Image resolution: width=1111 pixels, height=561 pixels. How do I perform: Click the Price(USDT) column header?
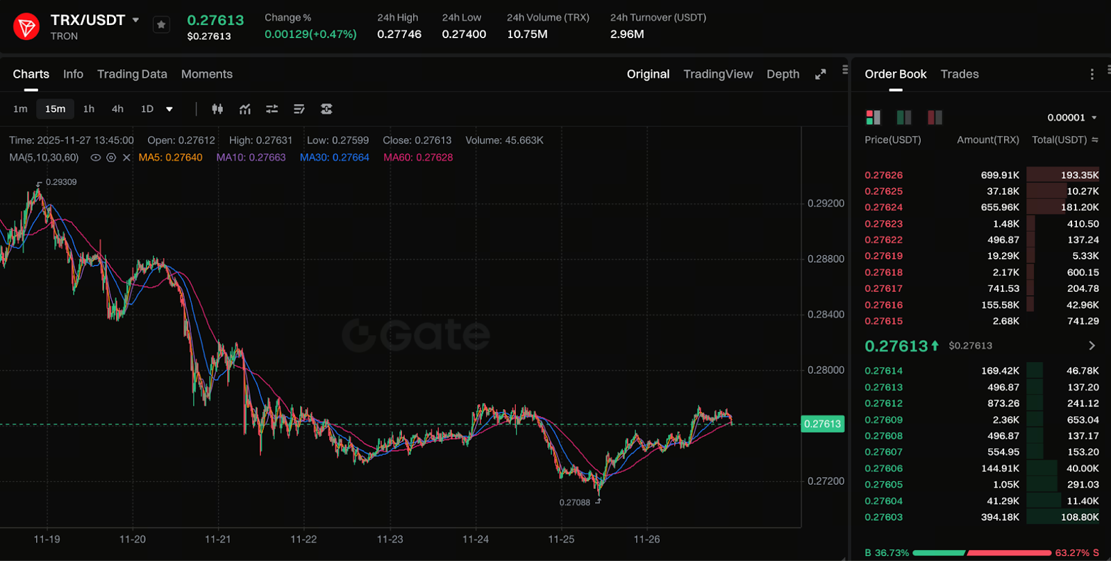pos(893,140)
